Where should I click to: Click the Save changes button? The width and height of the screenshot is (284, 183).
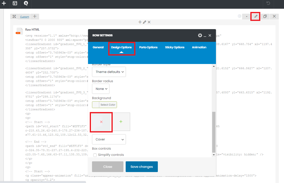[x=142, y=167]
